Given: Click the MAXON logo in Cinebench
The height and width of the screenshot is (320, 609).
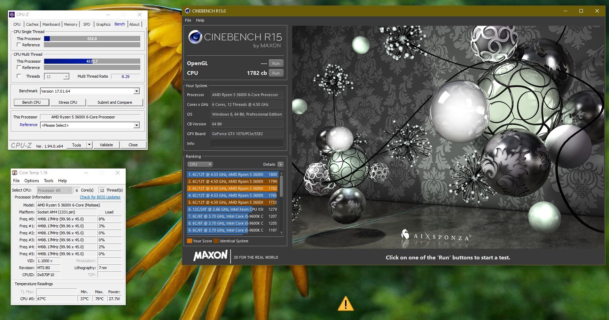Looking at the screenshot, I should click(210, 256).
